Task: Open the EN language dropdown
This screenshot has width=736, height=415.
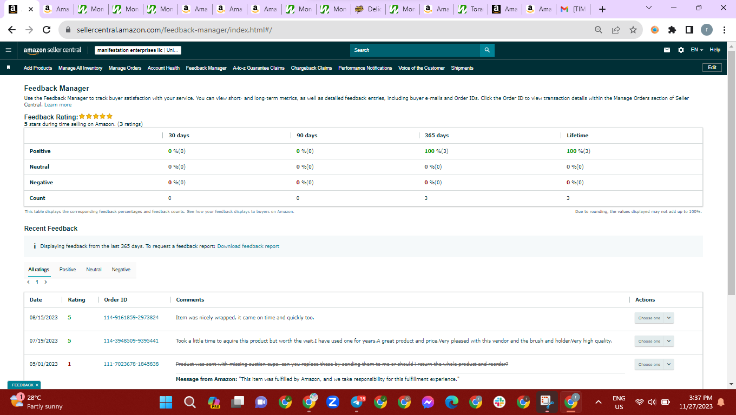Action: click(x=696, y=50)
